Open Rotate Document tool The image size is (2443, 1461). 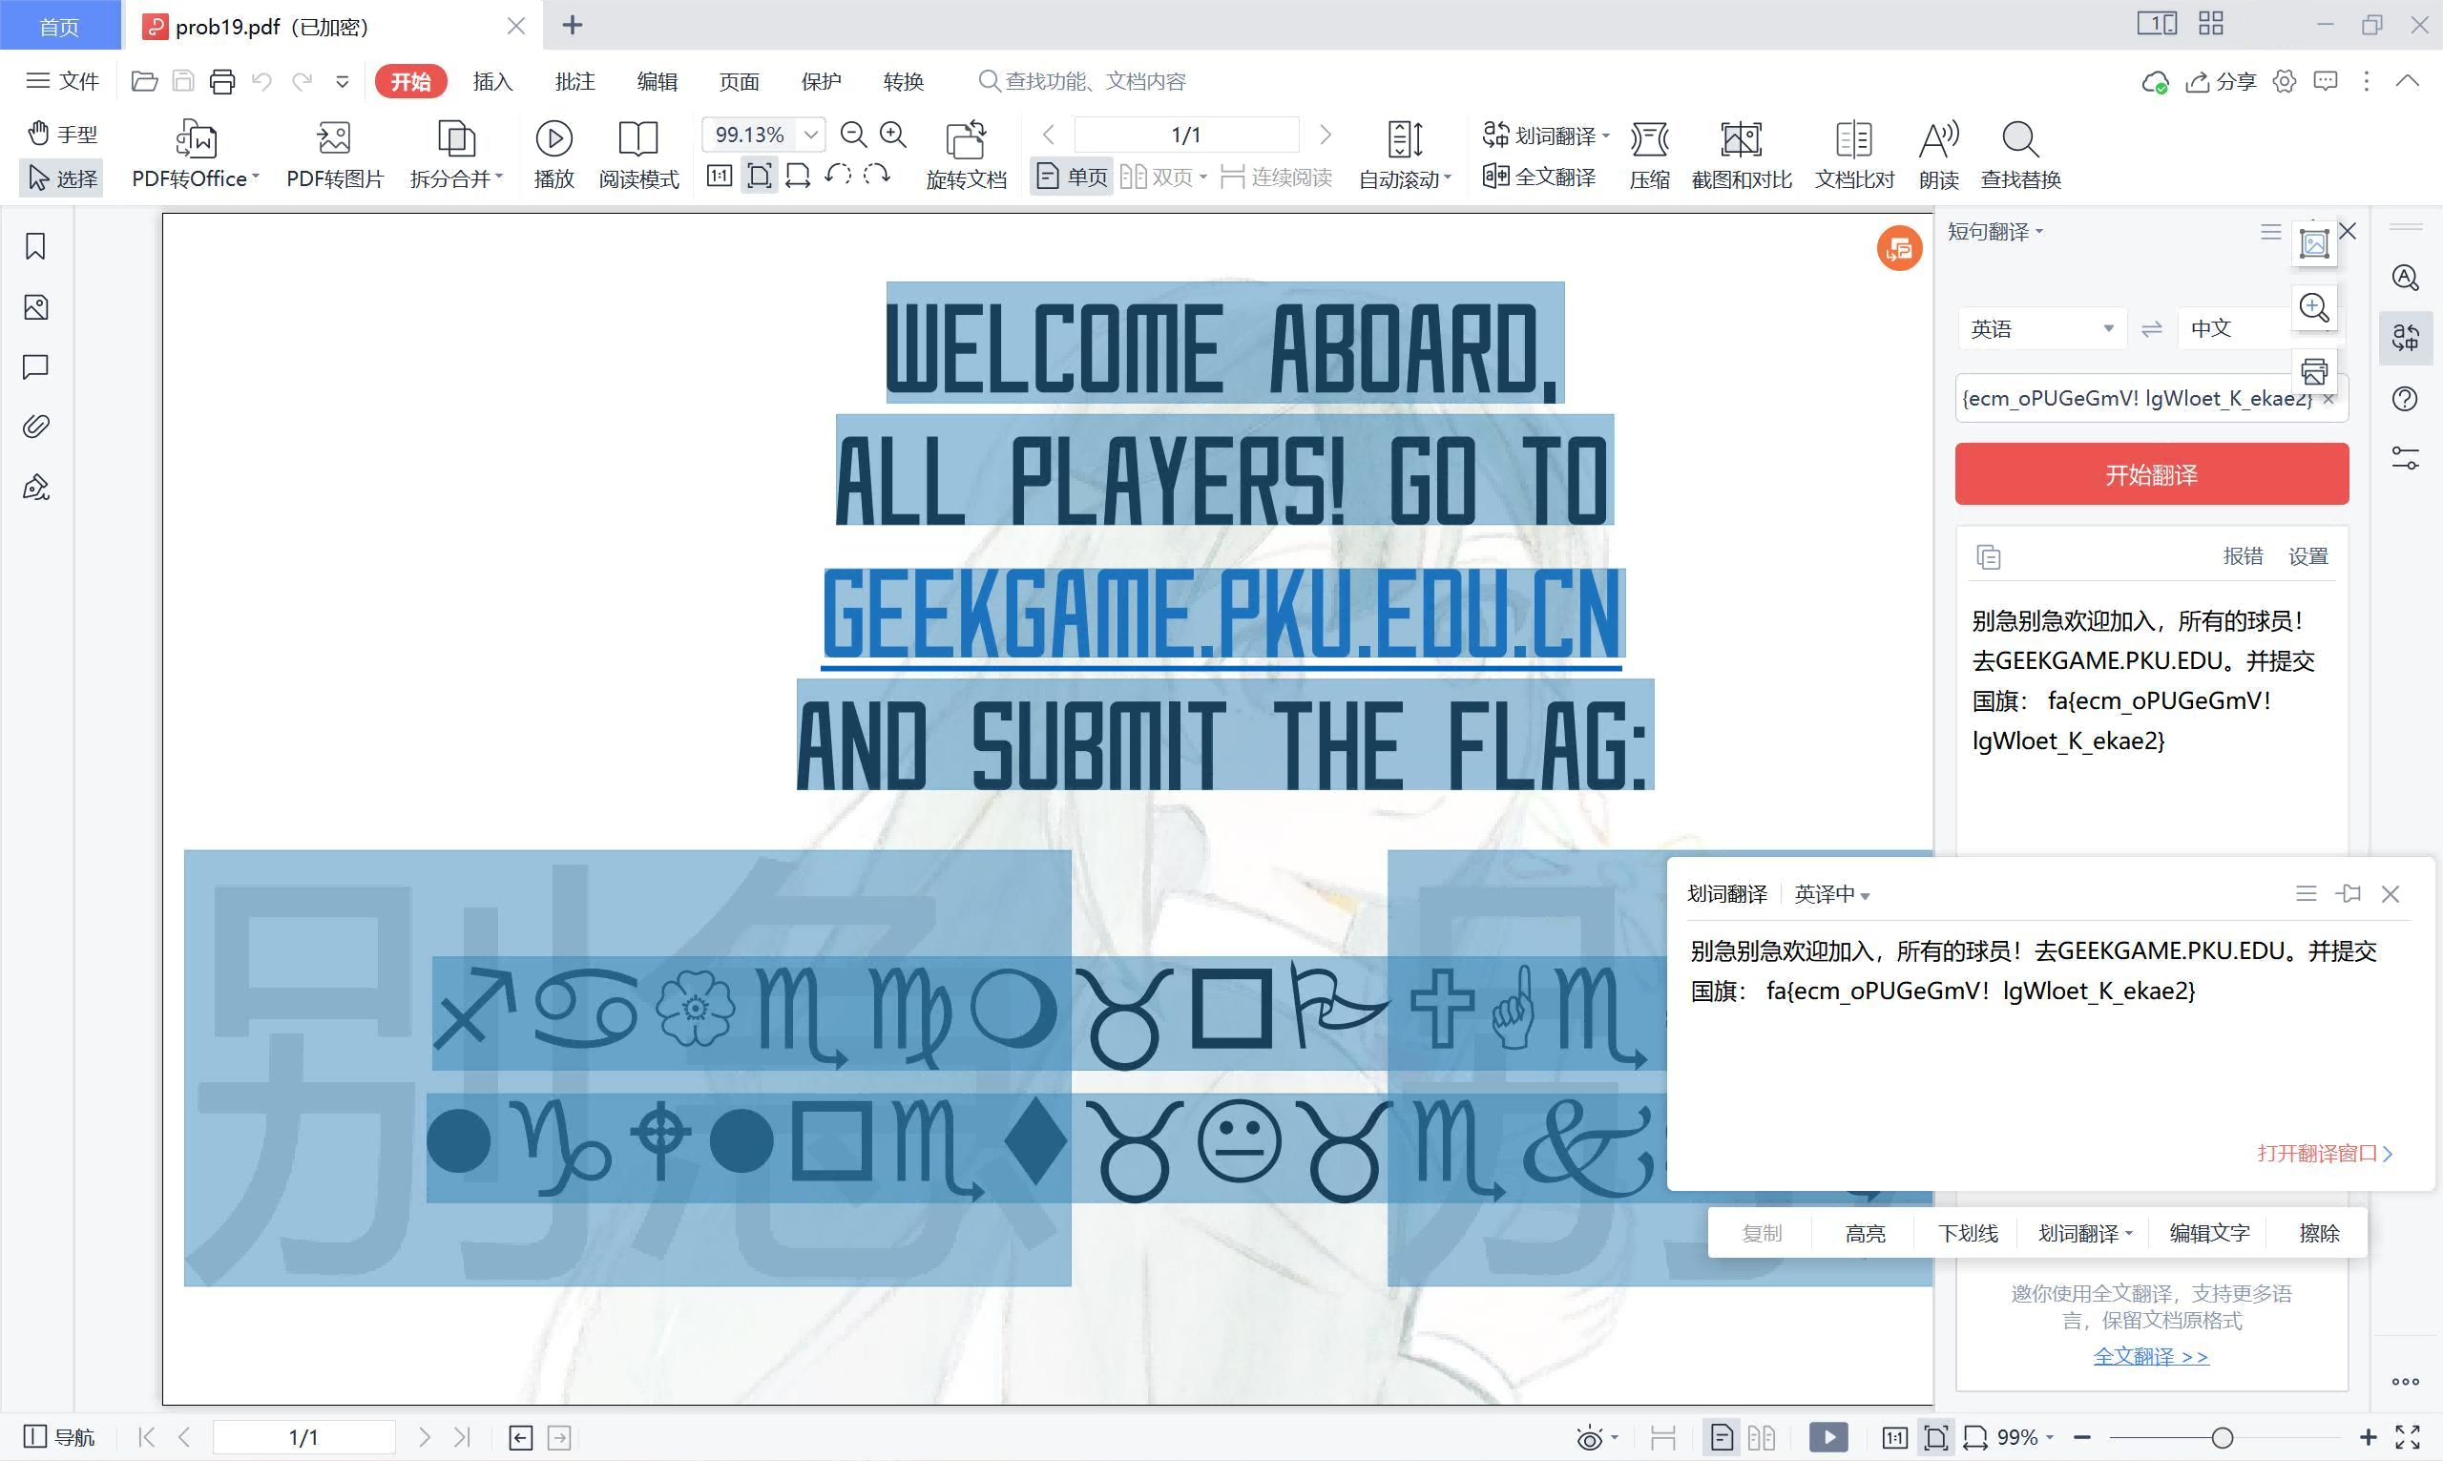pos(966,139)
